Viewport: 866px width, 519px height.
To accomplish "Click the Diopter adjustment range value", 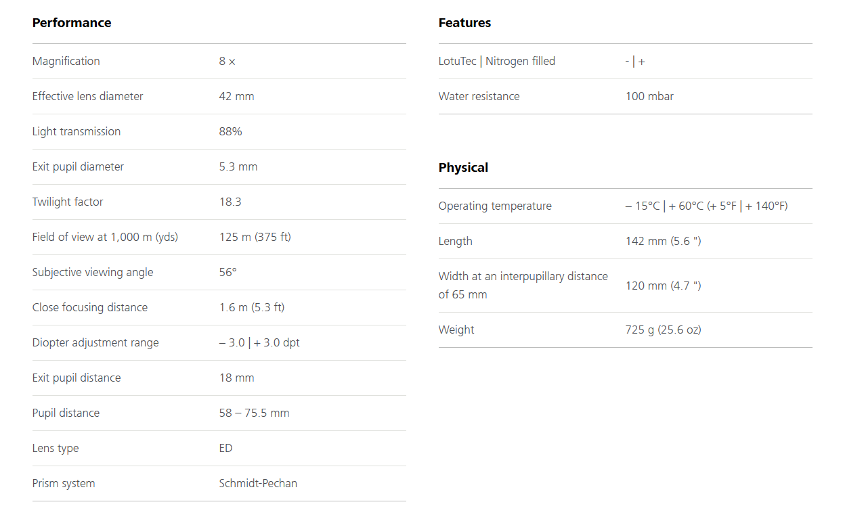I will (x=259, y=343).
